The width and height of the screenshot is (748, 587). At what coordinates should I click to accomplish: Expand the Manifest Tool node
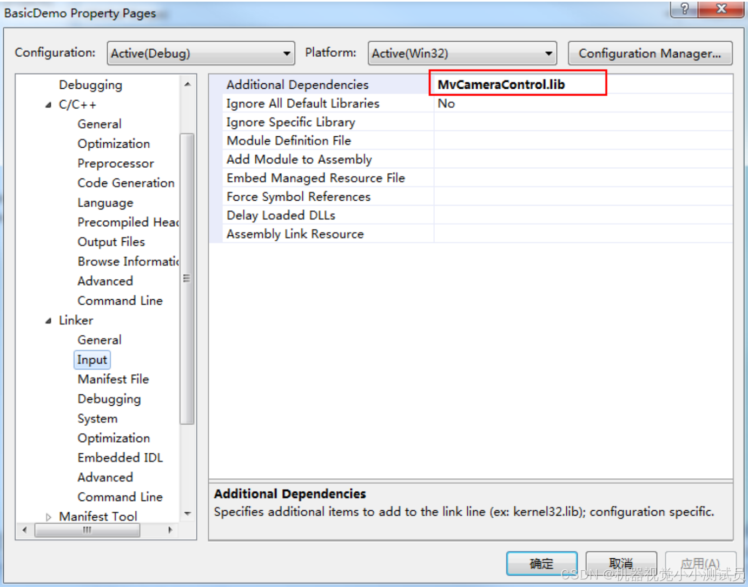[48, 516]
